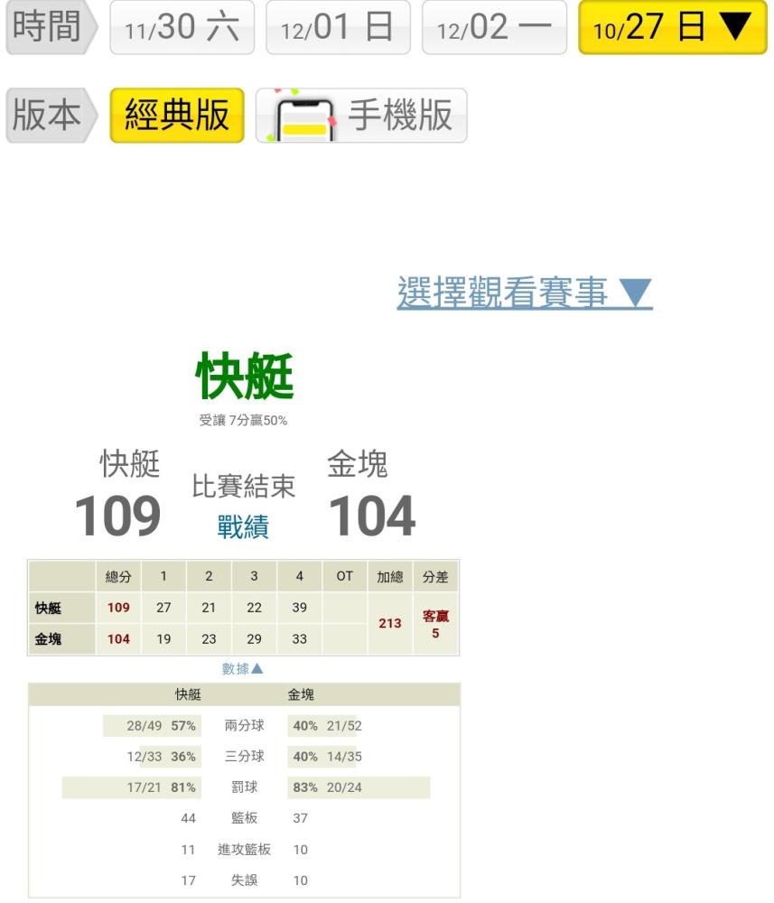This screenshot has width=774, height=903.
Task: Click the phone icon in 手機版 button
Action: 304,116
